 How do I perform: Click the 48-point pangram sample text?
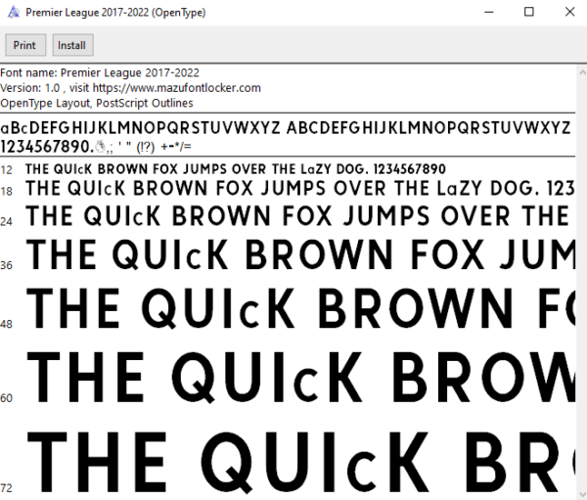300,308
